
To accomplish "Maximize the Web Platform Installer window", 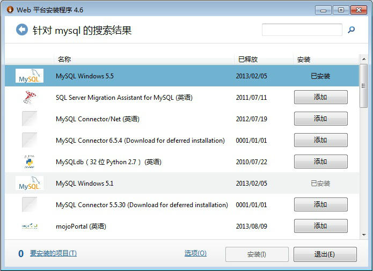I will click(x=341, y=10).
